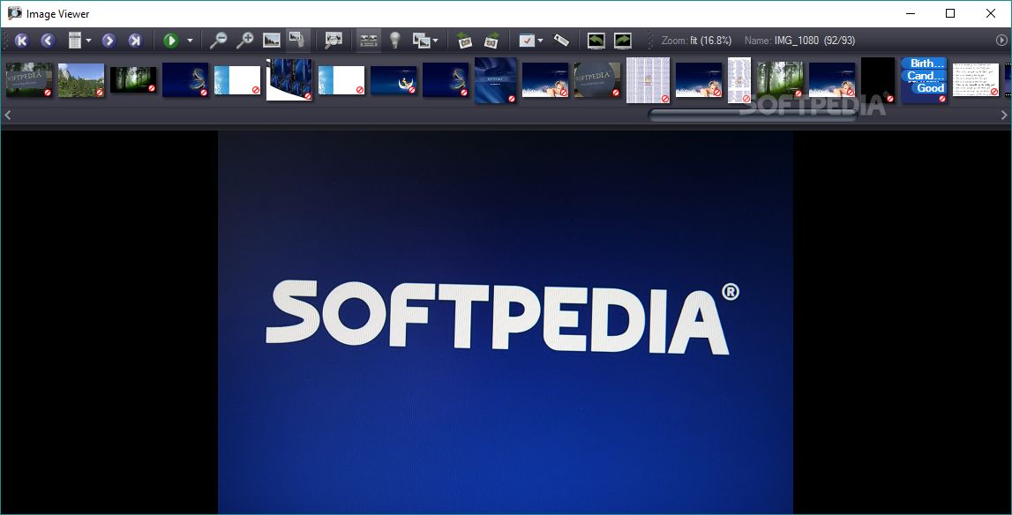Expand the image list dropdown arrow
This screenshot has width=1012, height=515.
88,41
